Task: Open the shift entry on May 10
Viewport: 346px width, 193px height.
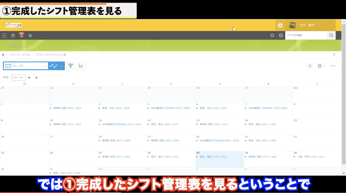Action: (x=67, y=124)
